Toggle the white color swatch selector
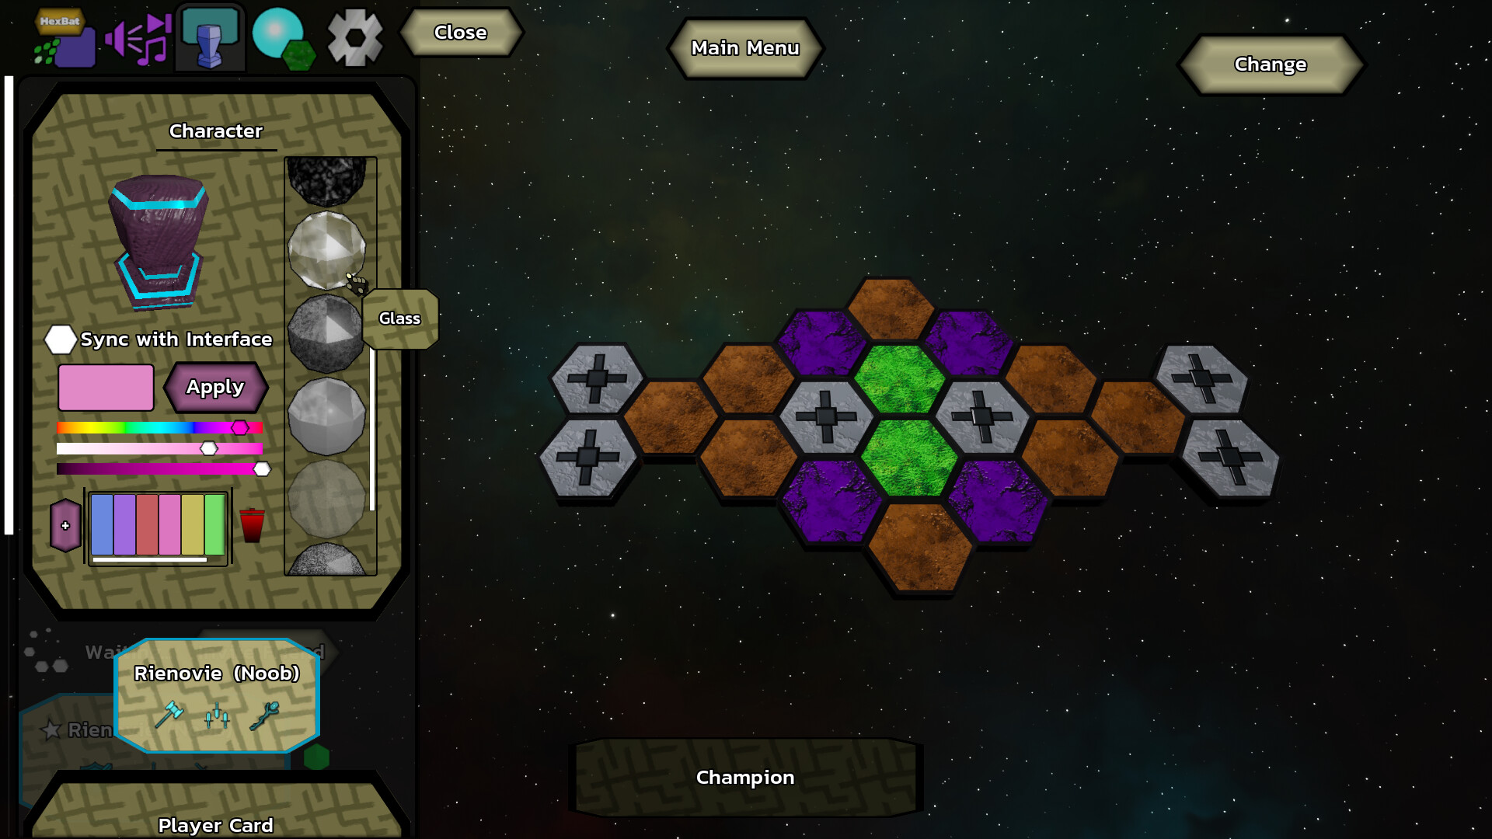Screen dimensions: 1492x839 point(61,340)
